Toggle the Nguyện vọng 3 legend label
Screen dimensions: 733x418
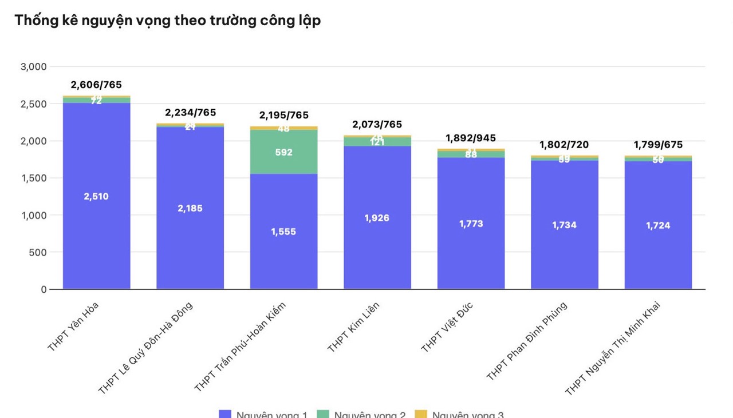coord(468,415)
